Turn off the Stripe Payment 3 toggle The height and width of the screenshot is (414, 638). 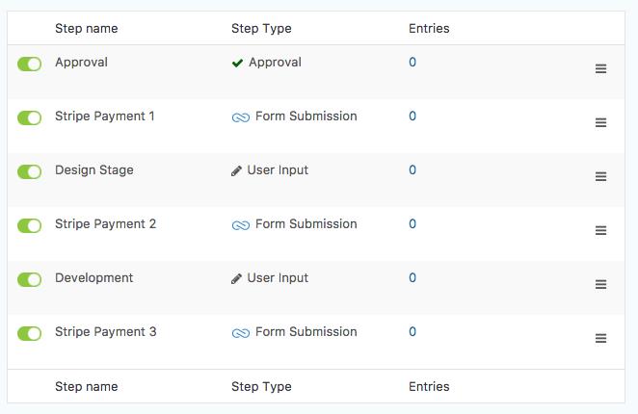click(30, 334)
